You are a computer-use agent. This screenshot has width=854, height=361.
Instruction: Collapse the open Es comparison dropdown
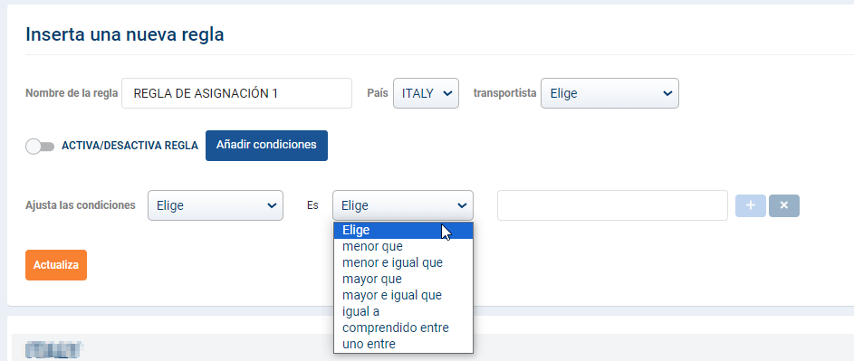pos(403,205)
